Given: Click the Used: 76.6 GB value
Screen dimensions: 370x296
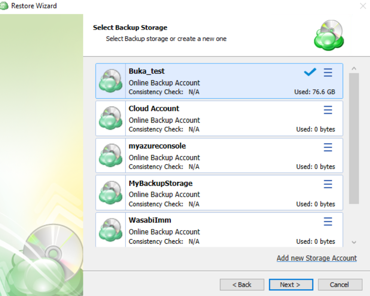Looking at the screenshot, I should 315,92.
